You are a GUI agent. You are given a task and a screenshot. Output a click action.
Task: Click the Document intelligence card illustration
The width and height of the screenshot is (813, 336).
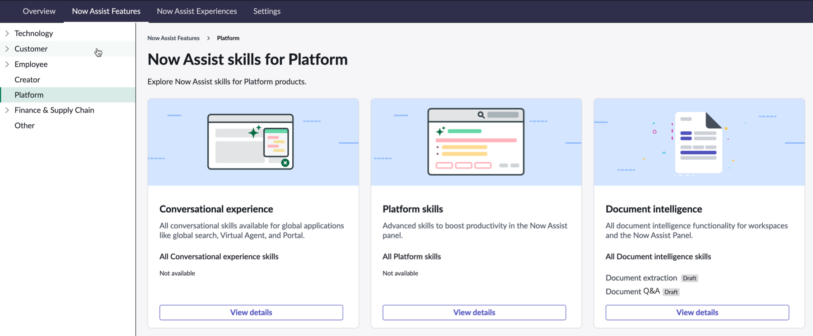(699, 142)
